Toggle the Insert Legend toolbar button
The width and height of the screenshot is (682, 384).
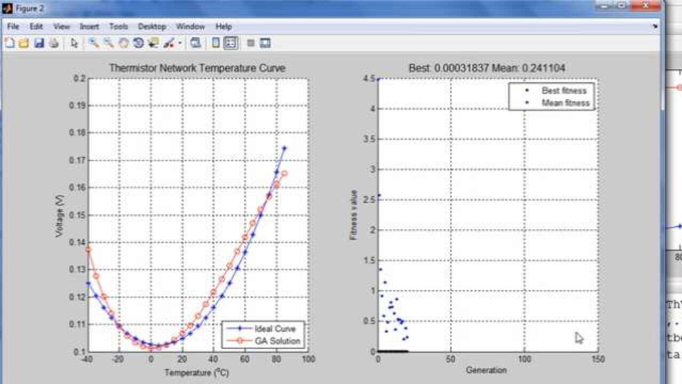(x=231, y=44)
